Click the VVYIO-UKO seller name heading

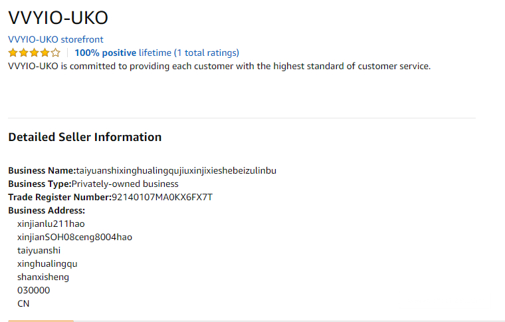(58, 18)
